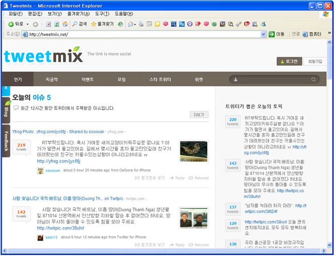
Task: Open the 도움말(H) menu
Action: 124,14
